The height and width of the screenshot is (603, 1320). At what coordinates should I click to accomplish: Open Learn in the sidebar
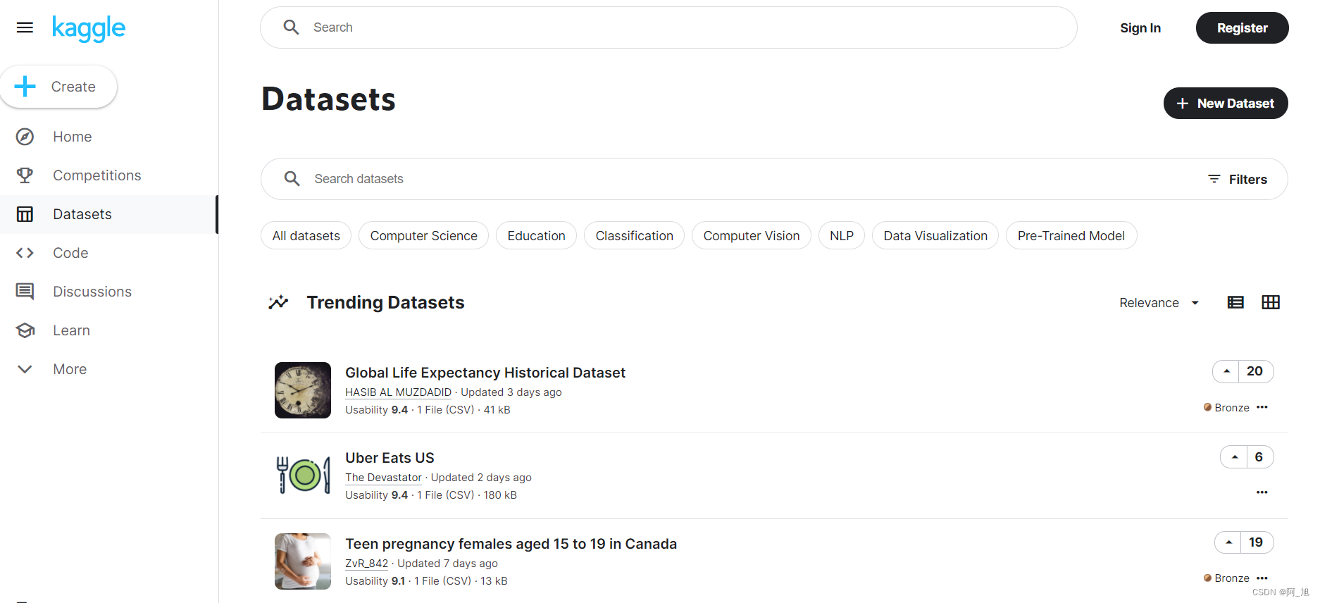(x=108, y=330)
